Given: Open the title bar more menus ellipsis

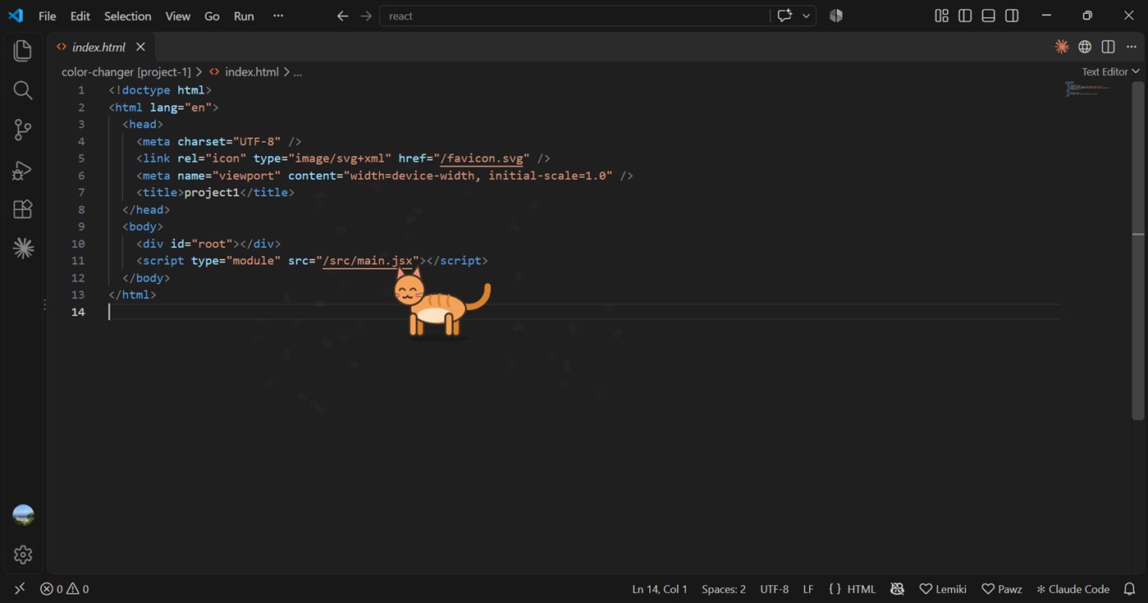Looking at the screenshot, I should tap(278, 16).
